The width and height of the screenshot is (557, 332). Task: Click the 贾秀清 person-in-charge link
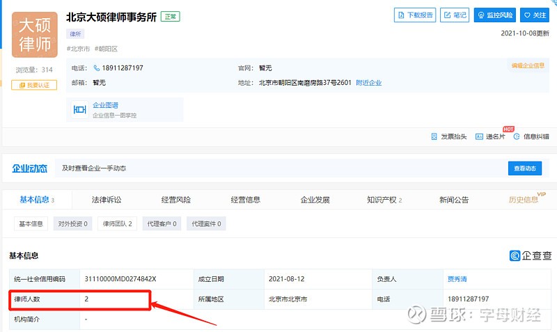pyautogui.click(x=457, y=279)
